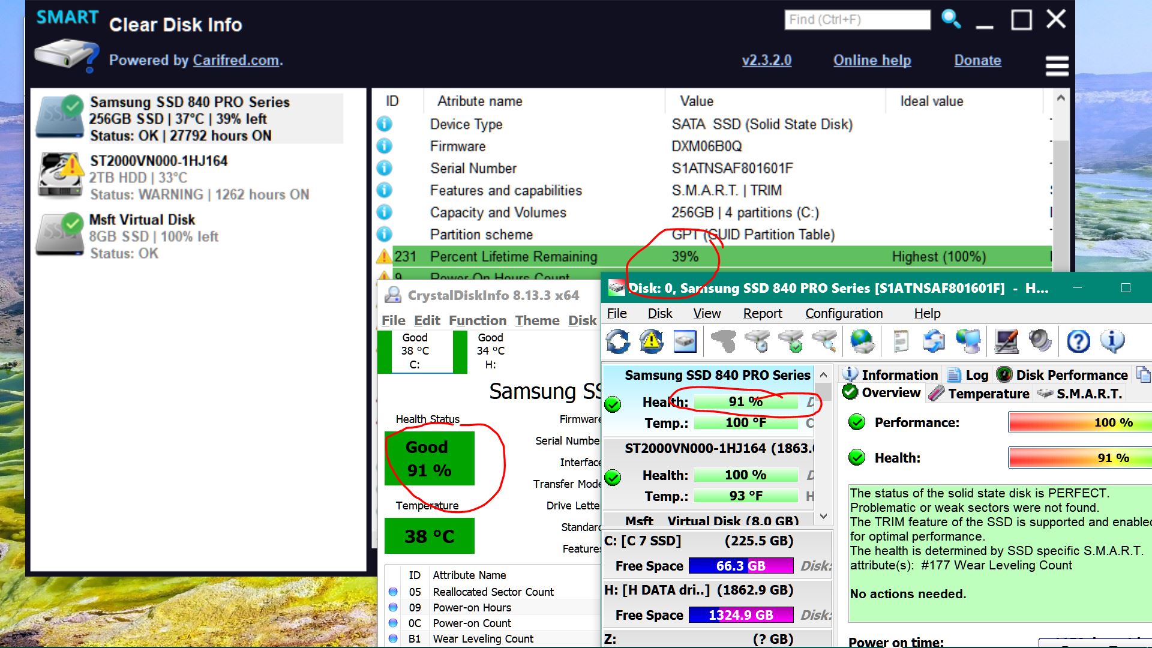Switch to the Information tab in Hard Disk Sentinel
This screenshot has width=1152, height=648.
(x=890, y=375)
